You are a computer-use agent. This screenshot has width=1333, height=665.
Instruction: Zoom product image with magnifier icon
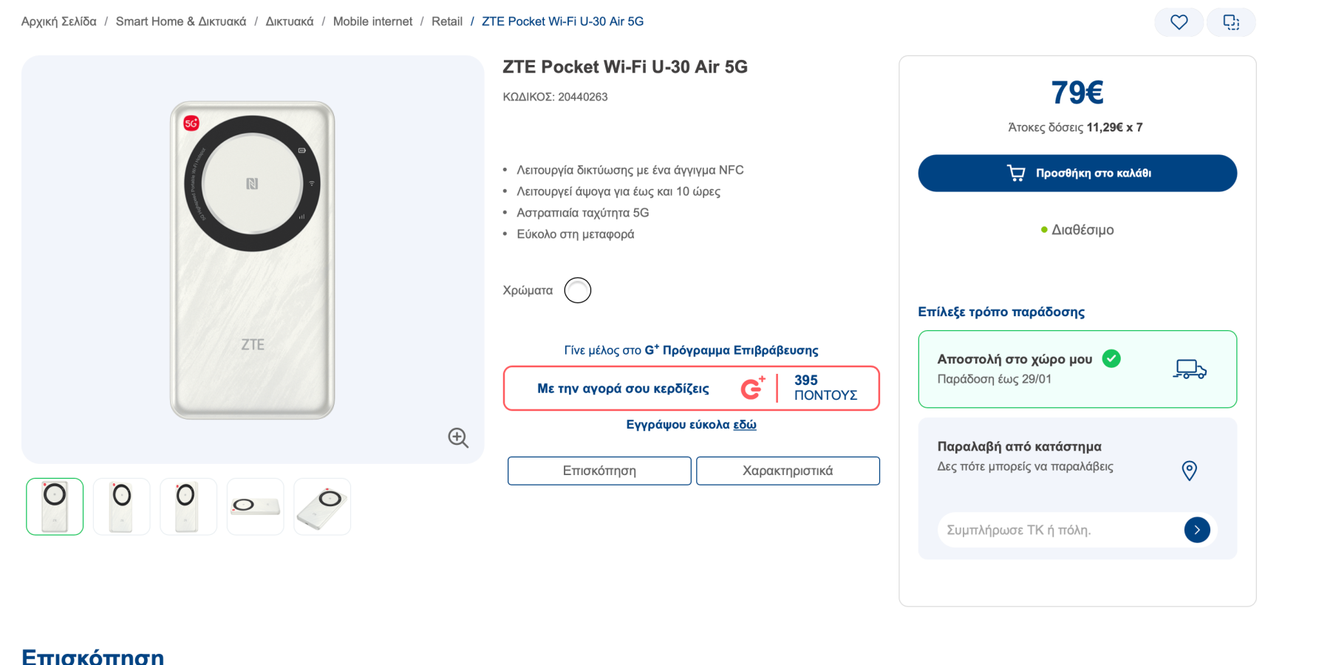[458, 437]
